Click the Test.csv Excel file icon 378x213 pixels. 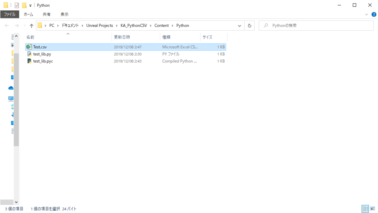click(29, 47)
